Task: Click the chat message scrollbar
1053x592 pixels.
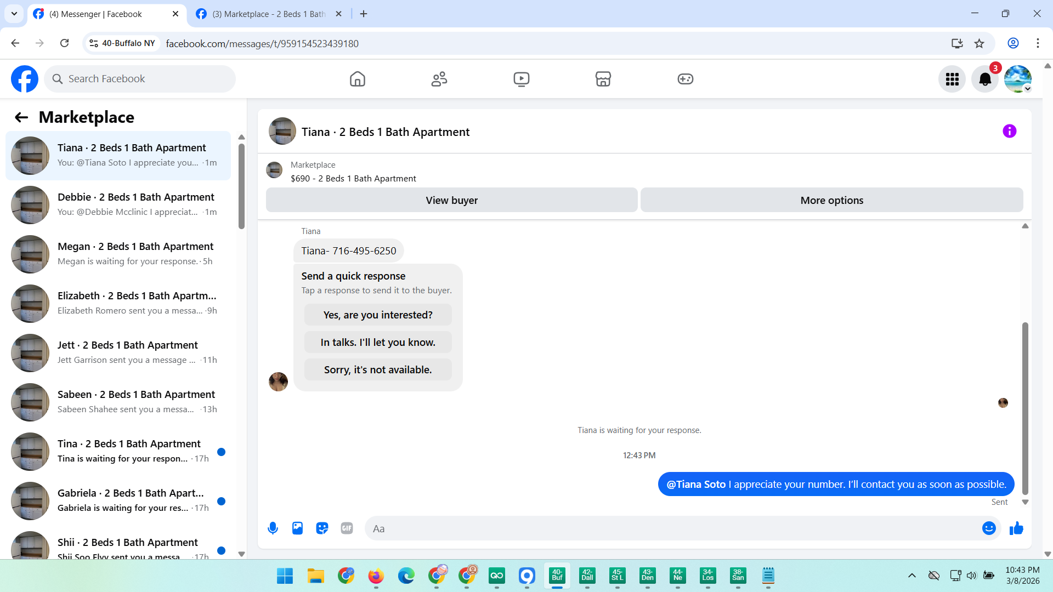Action: [x=1024, y=408]
